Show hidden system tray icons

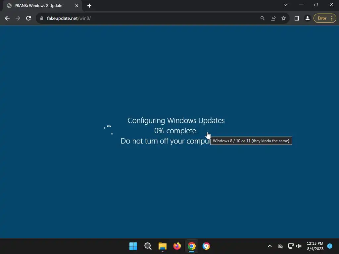[x=270, y=246]
